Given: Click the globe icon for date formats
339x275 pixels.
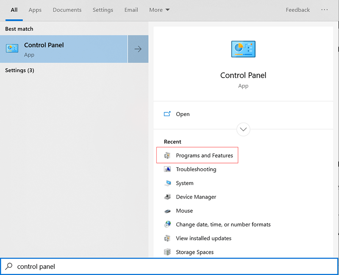Looking at the screenshot, I should (167, 224).
